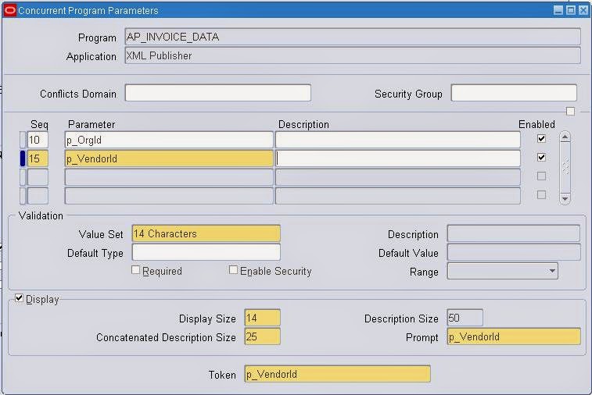Image resolution: width=592 pixels, height=395 pixels.
Task: Toggle the Display checkbox
Action: click(19, 298)
